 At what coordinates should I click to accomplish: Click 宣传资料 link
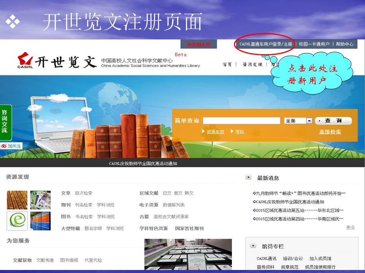click(266, 267)
